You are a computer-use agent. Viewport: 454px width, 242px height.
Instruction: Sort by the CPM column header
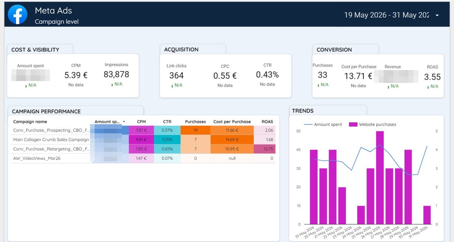coord(141,122)
